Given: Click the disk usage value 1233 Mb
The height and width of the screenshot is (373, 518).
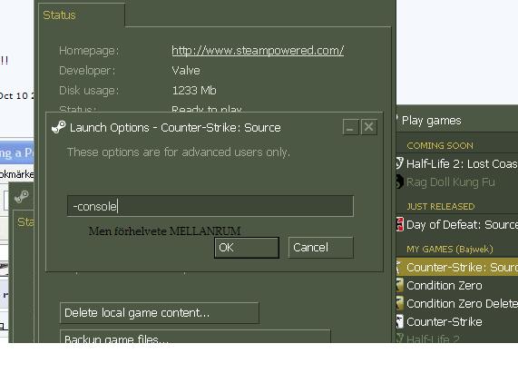Looking at the screenshot, I should (x=194, y=90).
